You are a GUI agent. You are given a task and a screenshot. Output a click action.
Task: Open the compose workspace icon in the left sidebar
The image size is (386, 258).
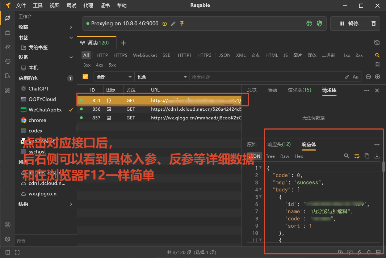(x=8, y=18)
